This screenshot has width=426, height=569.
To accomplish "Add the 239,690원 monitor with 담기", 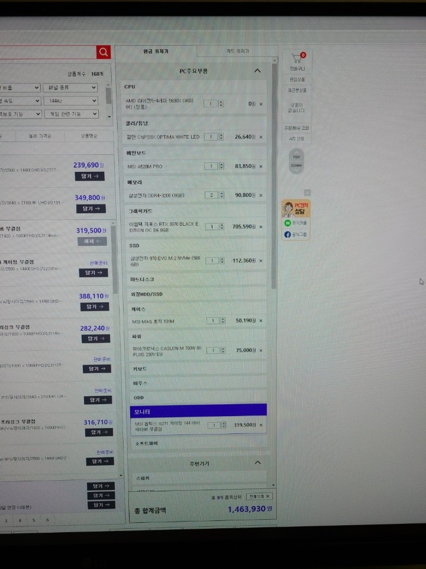I will click(x=90, y=177).
